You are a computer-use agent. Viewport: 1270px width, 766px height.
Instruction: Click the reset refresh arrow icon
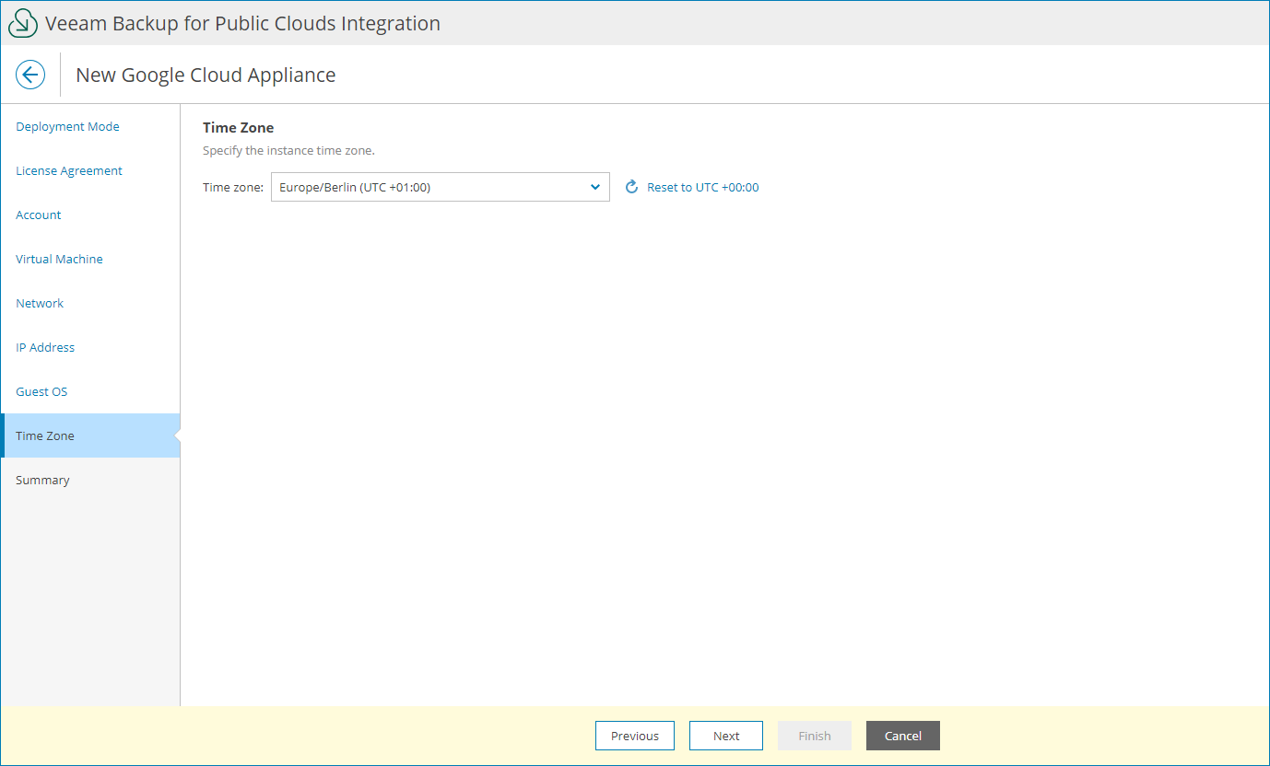[631, 187]
